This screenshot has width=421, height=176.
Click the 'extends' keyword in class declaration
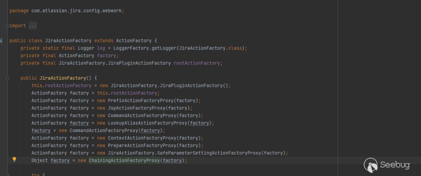[x=104, y=41]
